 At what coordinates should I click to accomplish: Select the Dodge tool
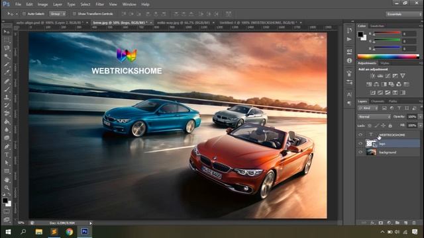tap(7, 138)
